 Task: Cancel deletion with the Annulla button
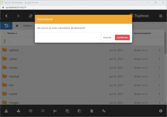[107, 37]
